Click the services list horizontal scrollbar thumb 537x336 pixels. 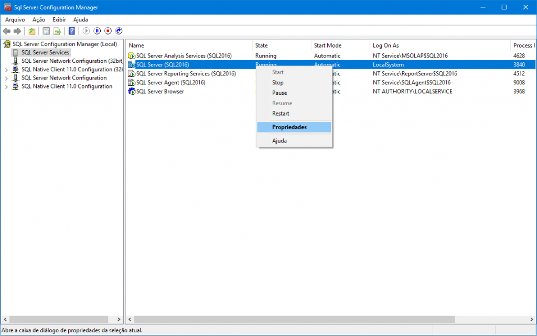coord(295,319)
